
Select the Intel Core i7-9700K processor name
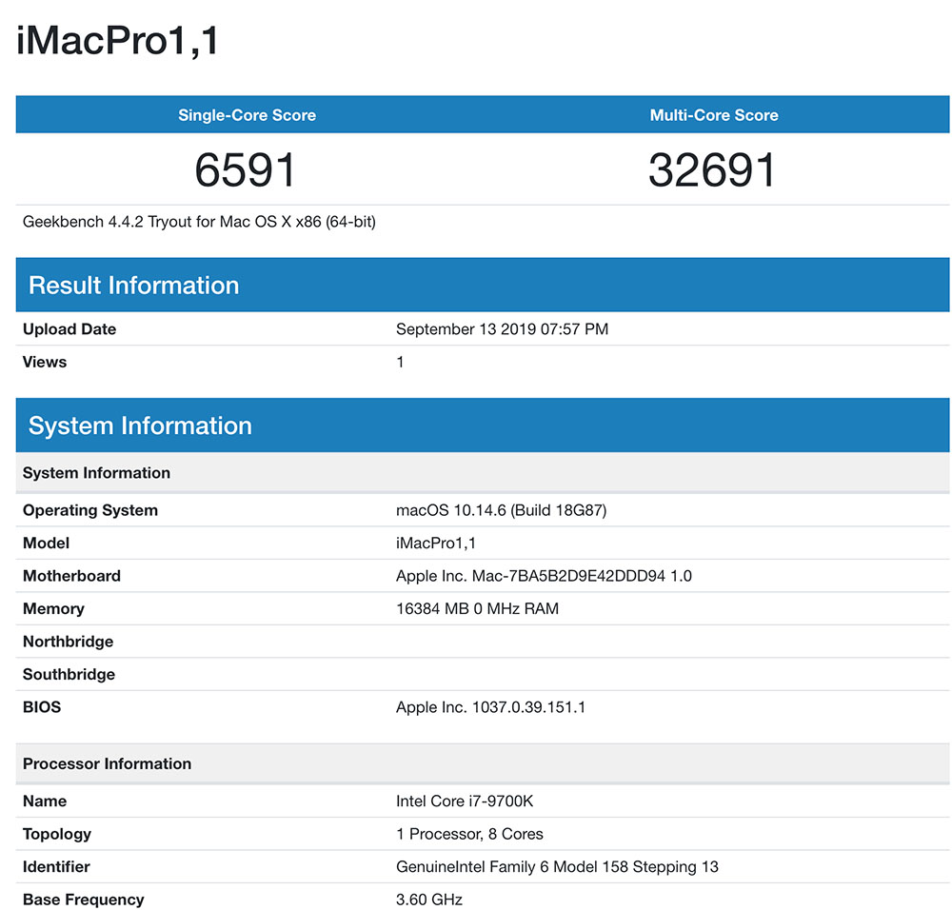471,801
